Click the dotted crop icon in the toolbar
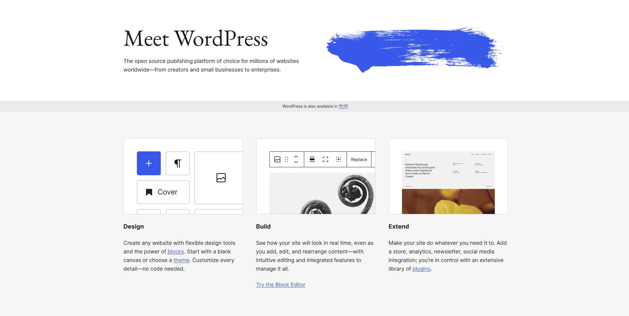 (339, 159)
